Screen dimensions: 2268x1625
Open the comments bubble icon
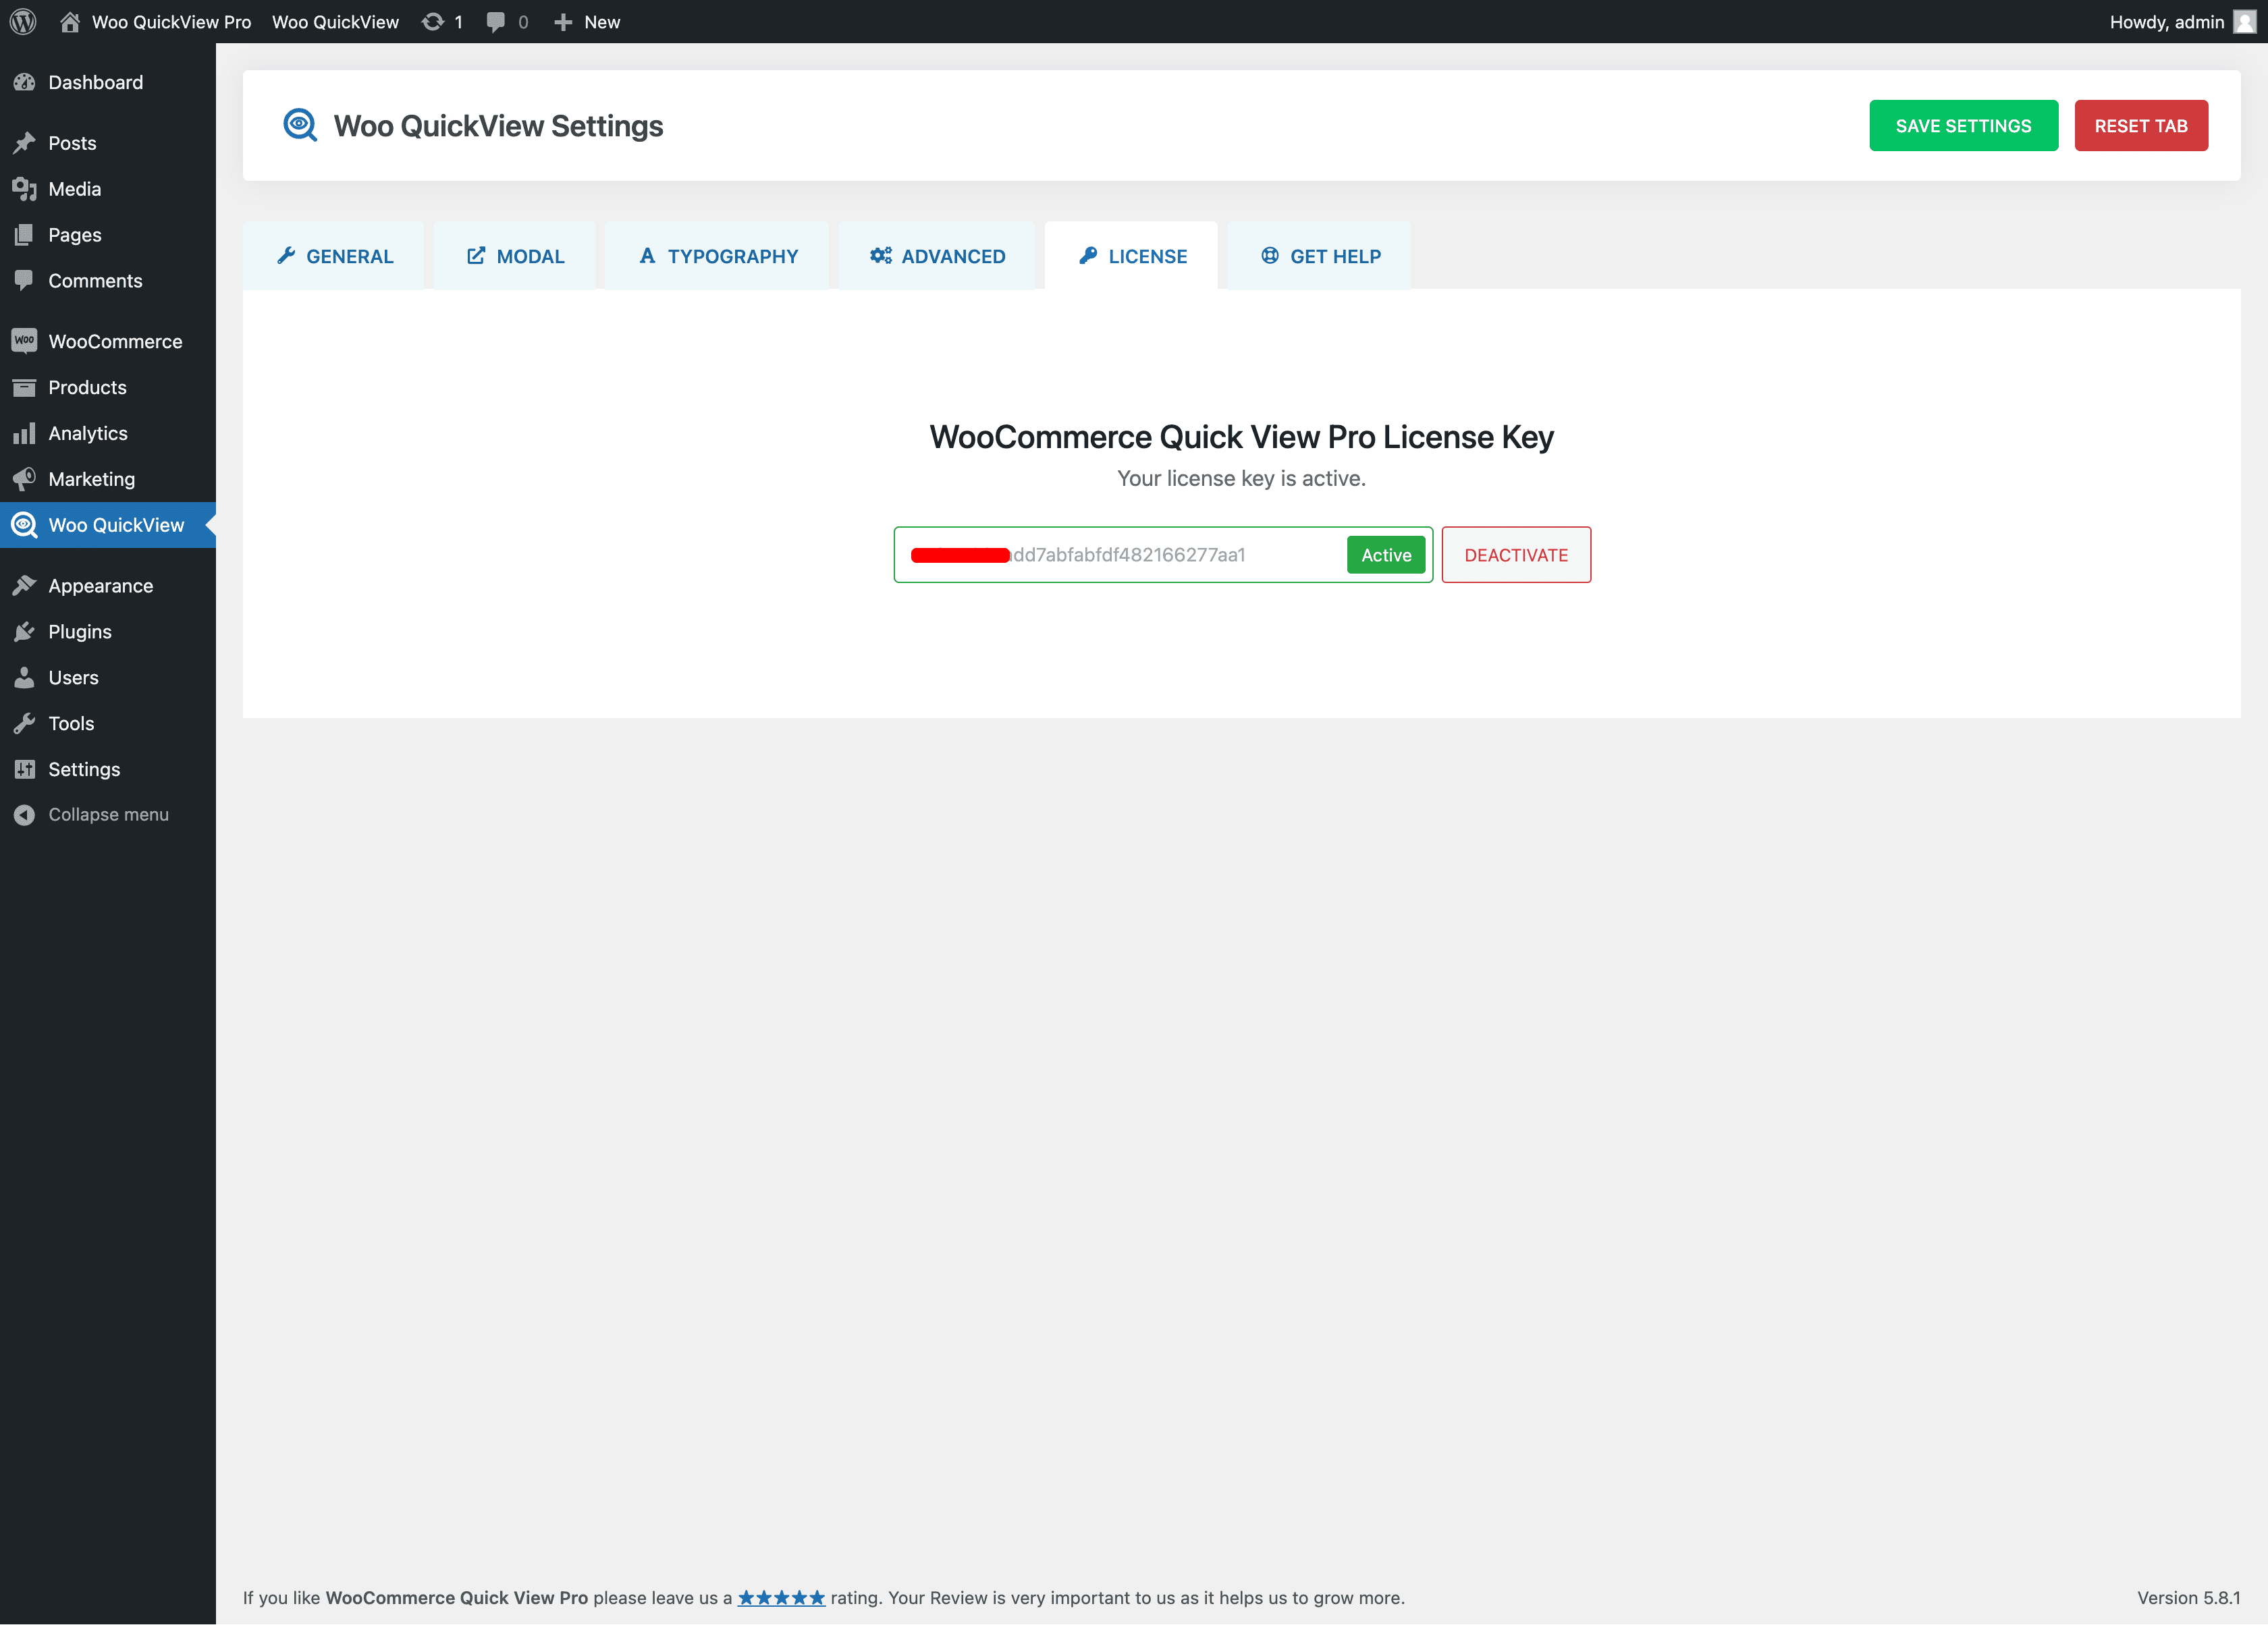tap(496, 22)
